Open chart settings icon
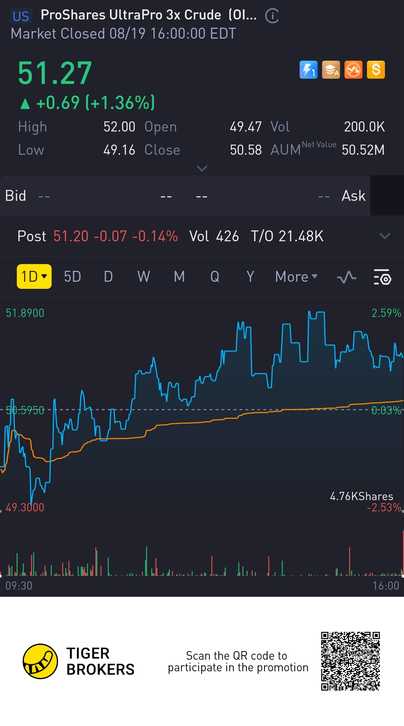 (x=382, y=277)
